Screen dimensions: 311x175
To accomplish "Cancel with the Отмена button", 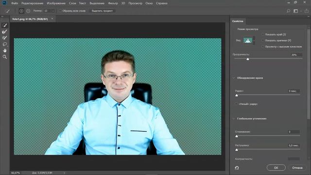I will [x=297, y=168].
